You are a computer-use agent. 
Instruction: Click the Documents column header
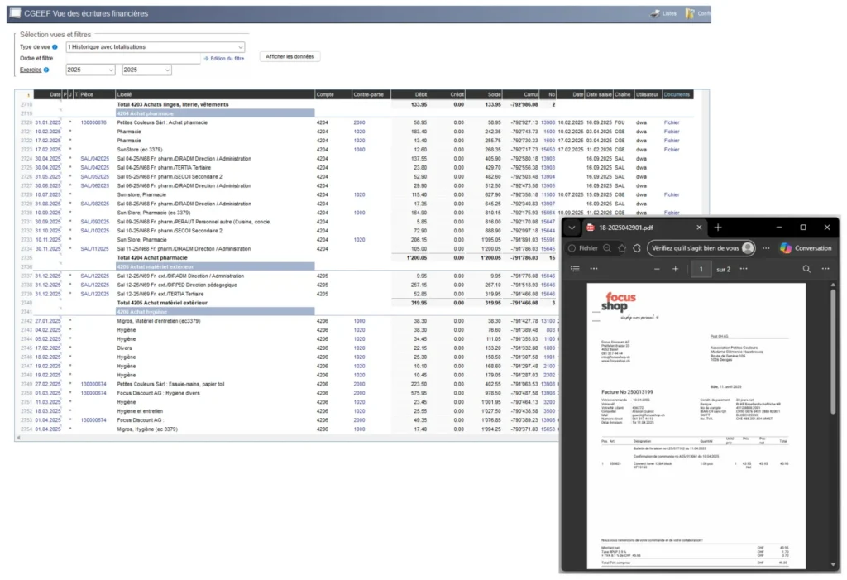pyautogui.click(x=677, y=94)
